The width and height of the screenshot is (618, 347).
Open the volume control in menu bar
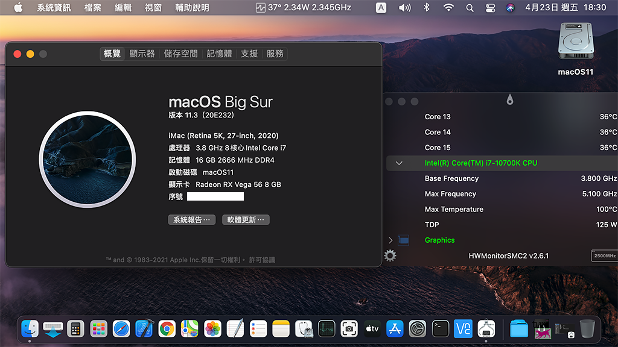[405, 7]
